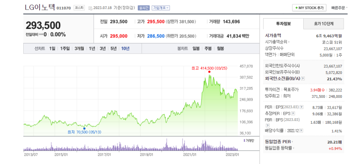Click the help icon next to 배당수익률 2022.12
Image resolution: width=352 pixels, height=164 pixels.
[301, 130]
